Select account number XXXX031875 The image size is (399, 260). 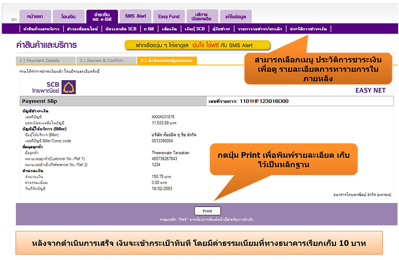point(163,117)
